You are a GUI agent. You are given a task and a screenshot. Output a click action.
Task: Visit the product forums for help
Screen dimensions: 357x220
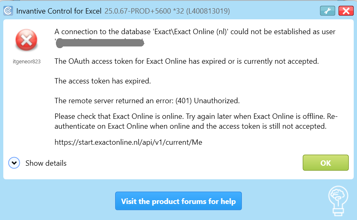pyautogui.click(x=178, y=201)
